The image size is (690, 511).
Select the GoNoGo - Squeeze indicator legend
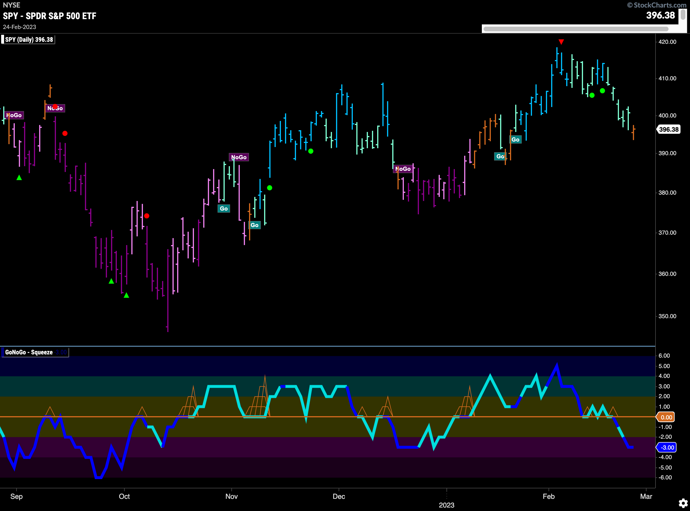[34, 352]
